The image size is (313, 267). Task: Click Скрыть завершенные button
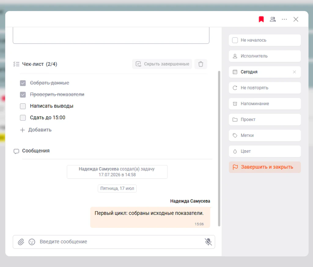click(x=162, y=64)
